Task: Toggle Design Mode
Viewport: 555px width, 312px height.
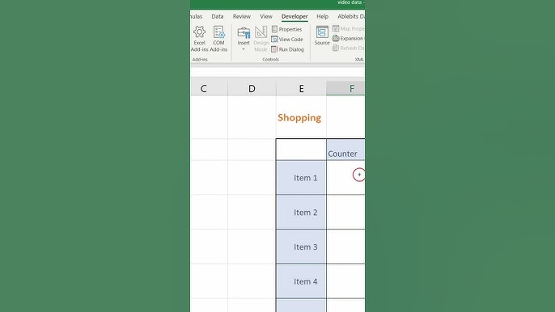Action: click(261, 39)
